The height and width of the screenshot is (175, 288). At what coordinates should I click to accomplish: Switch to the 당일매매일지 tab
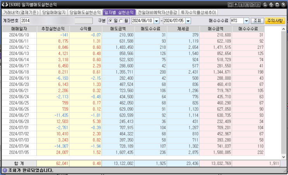[x=54, y=12]
